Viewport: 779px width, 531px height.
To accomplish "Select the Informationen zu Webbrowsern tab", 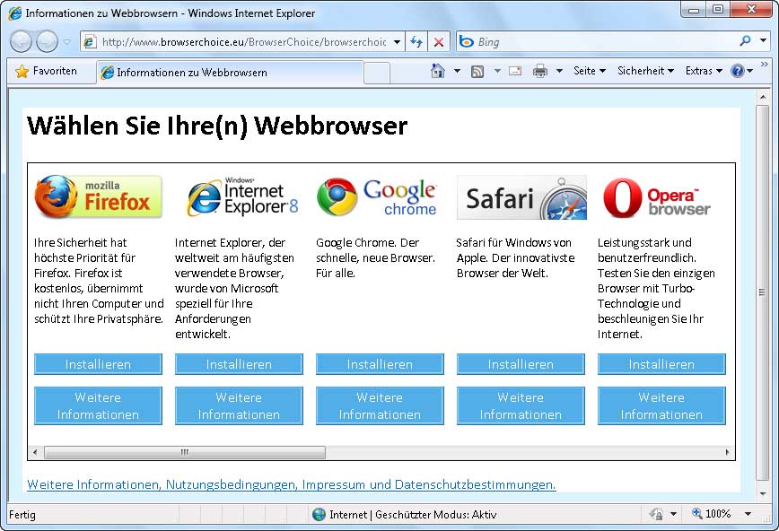I will [190, 73].
